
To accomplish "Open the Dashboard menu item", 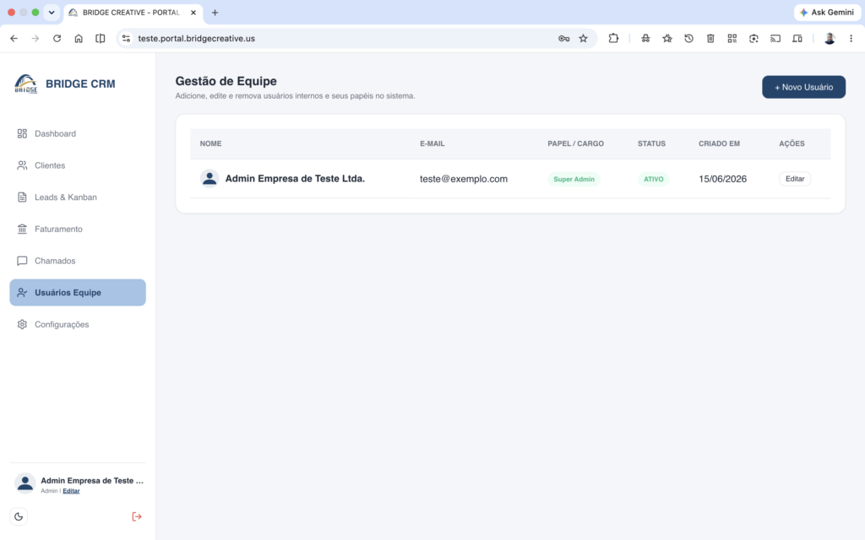I will tap(78, 133).
